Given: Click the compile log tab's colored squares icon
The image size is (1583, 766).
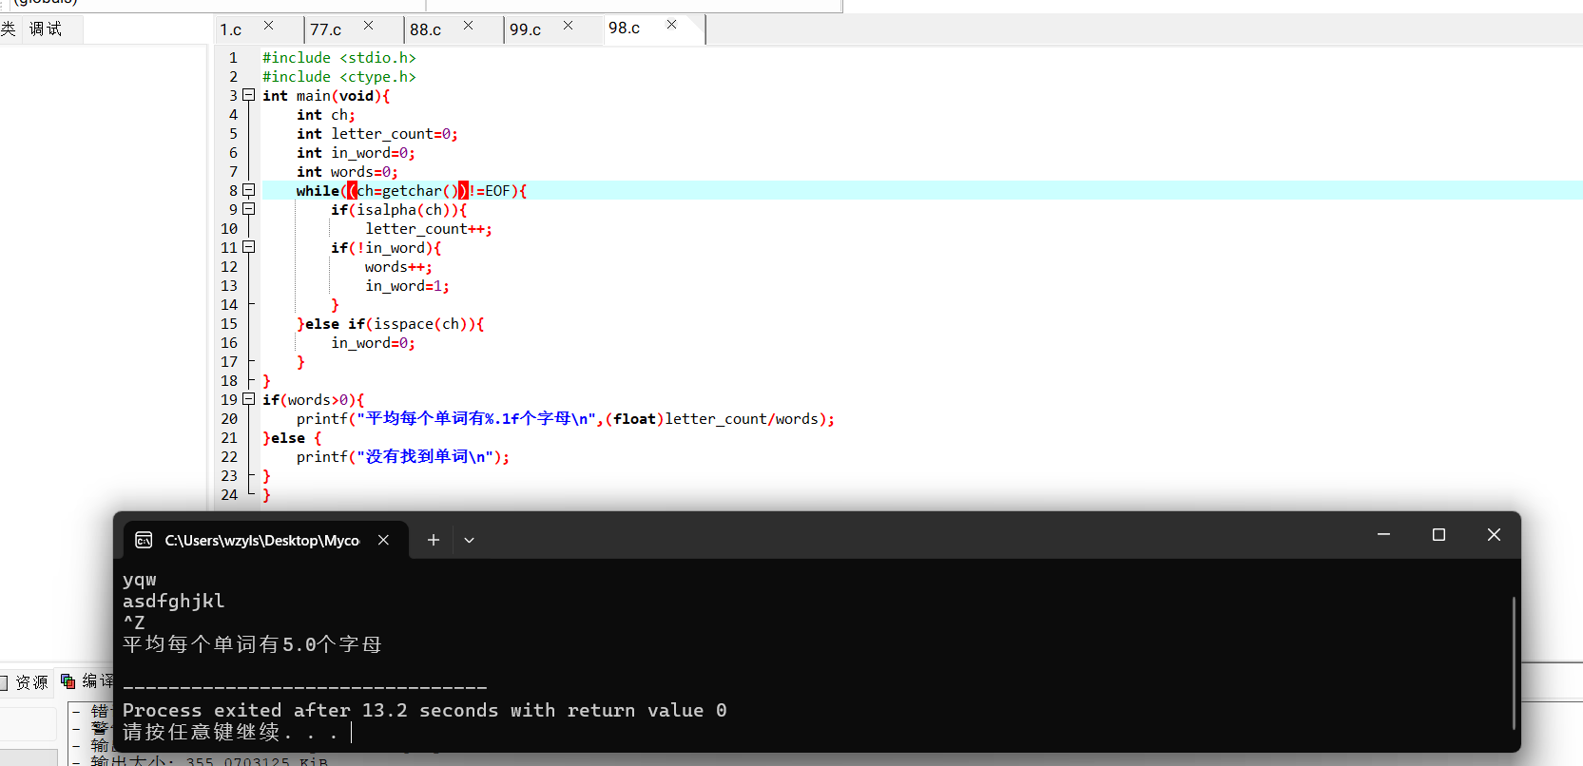Looking at the screenshot, I should coord(68,681).
